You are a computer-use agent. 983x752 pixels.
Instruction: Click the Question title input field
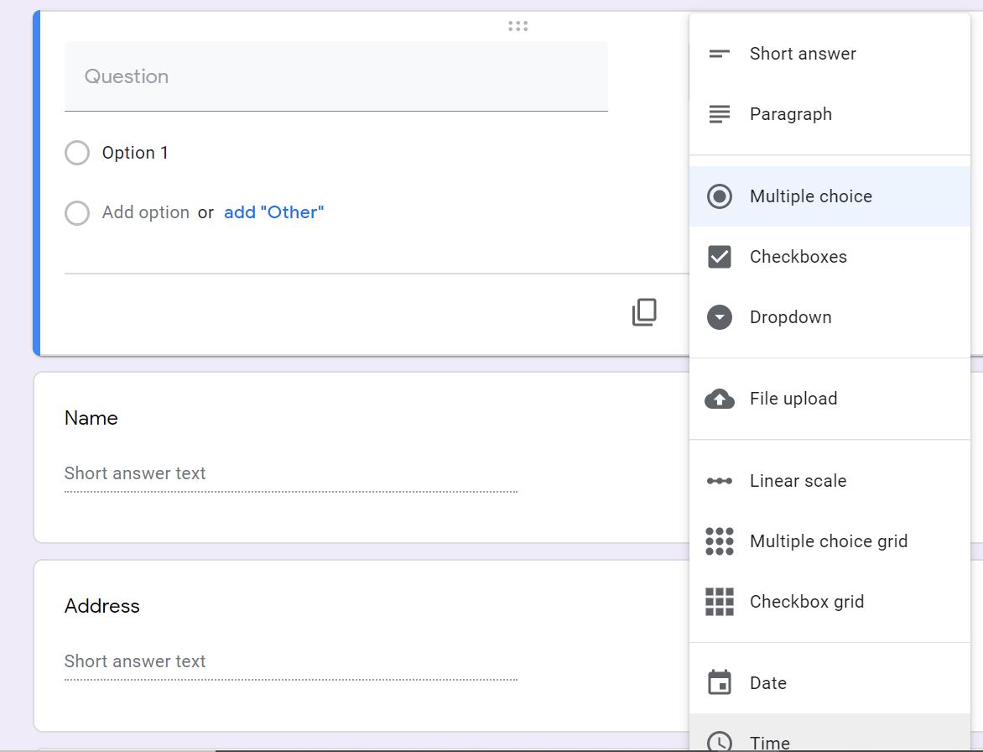click(x=335, y=76)
